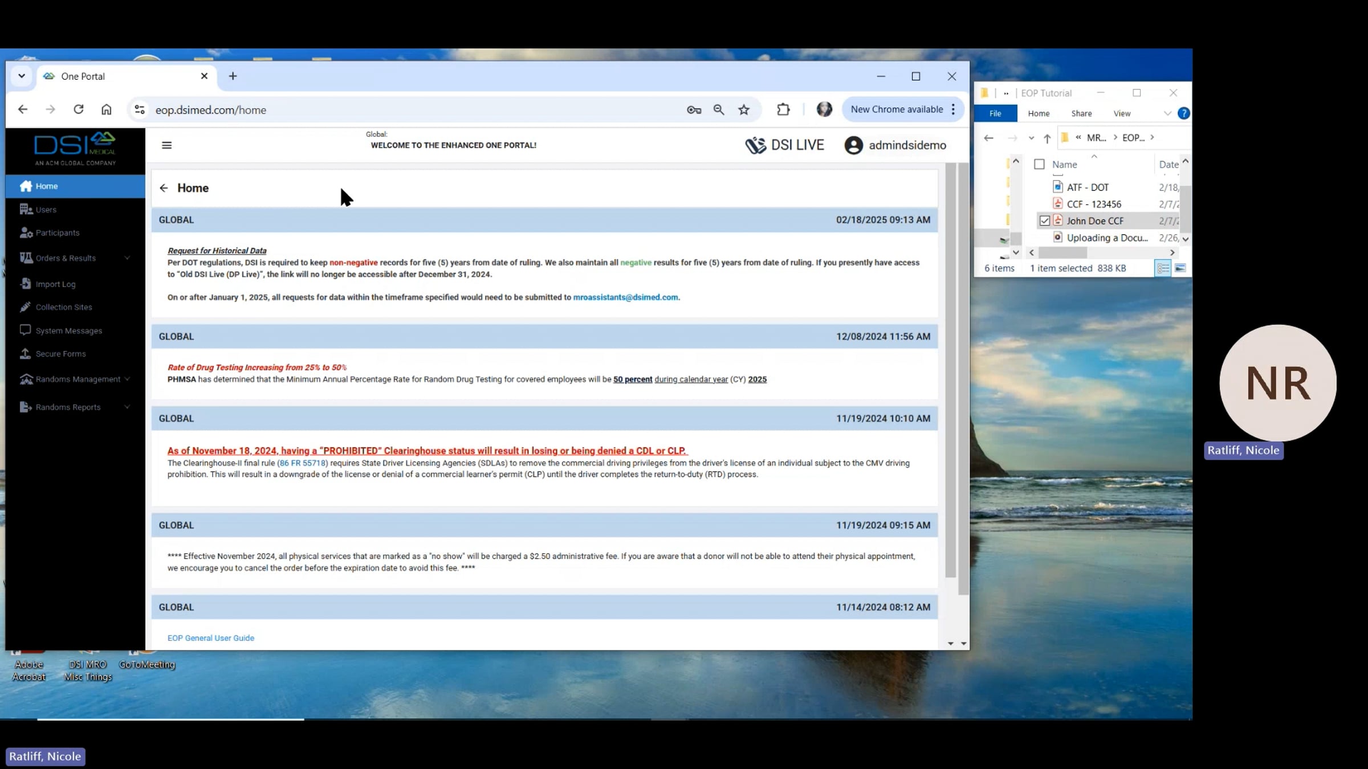Viewport: 1368px width, 769px height.
Task: Expand Randoms Reports
Action: [68, 407]
